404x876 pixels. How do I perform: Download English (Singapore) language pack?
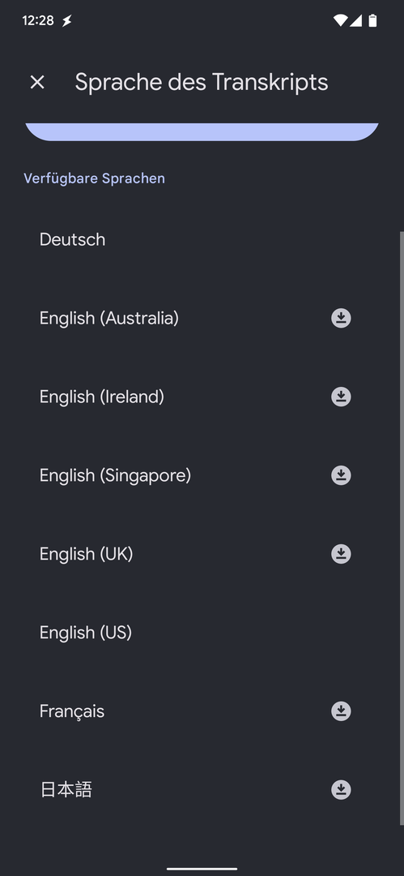(x=341, y=475)
